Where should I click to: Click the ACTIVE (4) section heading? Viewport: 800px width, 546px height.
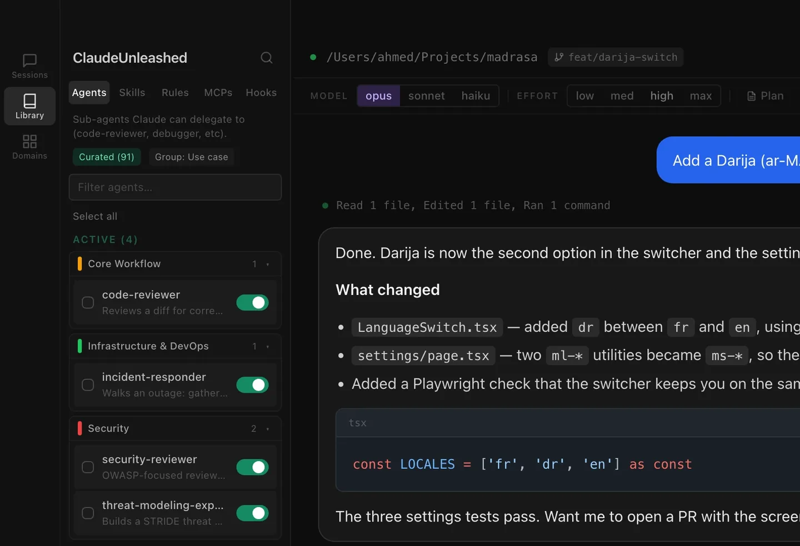click(x=106, y=239)
